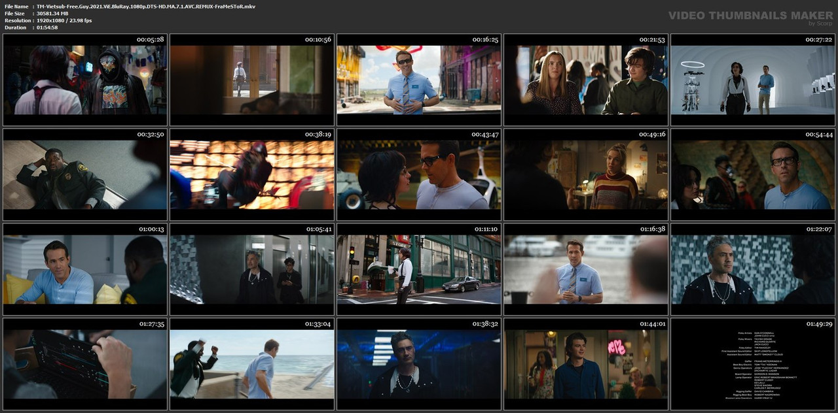Select the 01:16:38 thumbnail
Viewport: 838px width, 413px height.
click(586, 269)
